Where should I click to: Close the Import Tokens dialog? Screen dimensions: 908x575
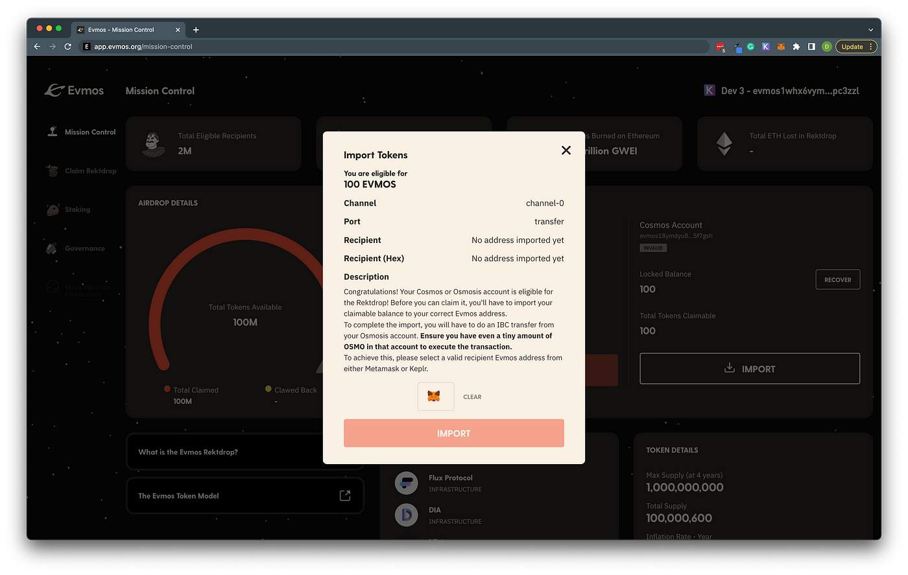(566, 150)
